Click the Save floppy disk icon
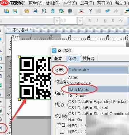 point(15,11)
